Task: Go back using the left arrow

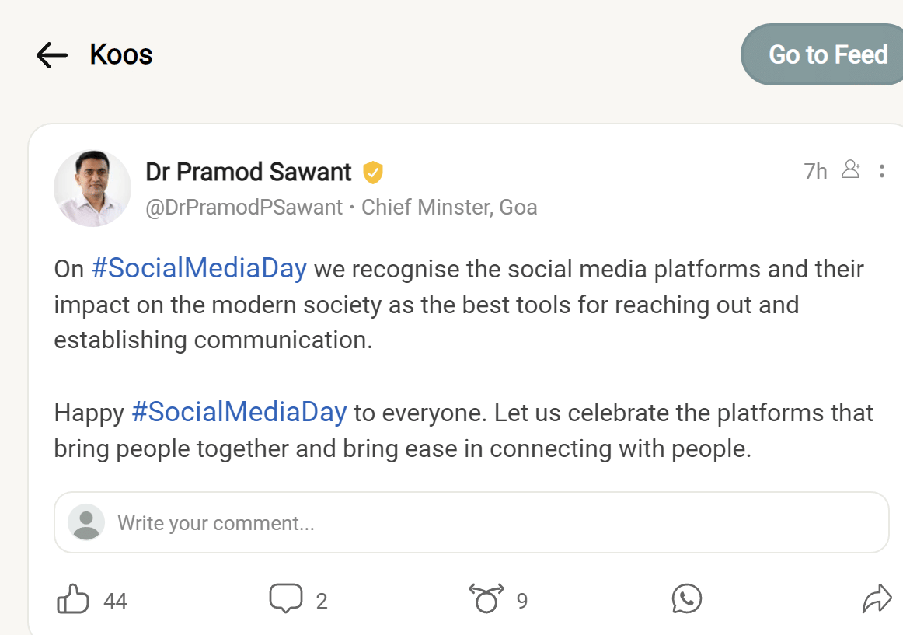Action: click(x=52, y=55)
